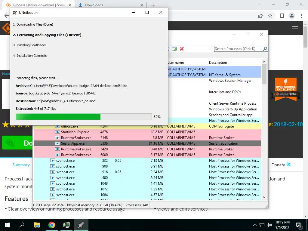Click the UNetbootin extraction progress bar

(x=84, y=117)
